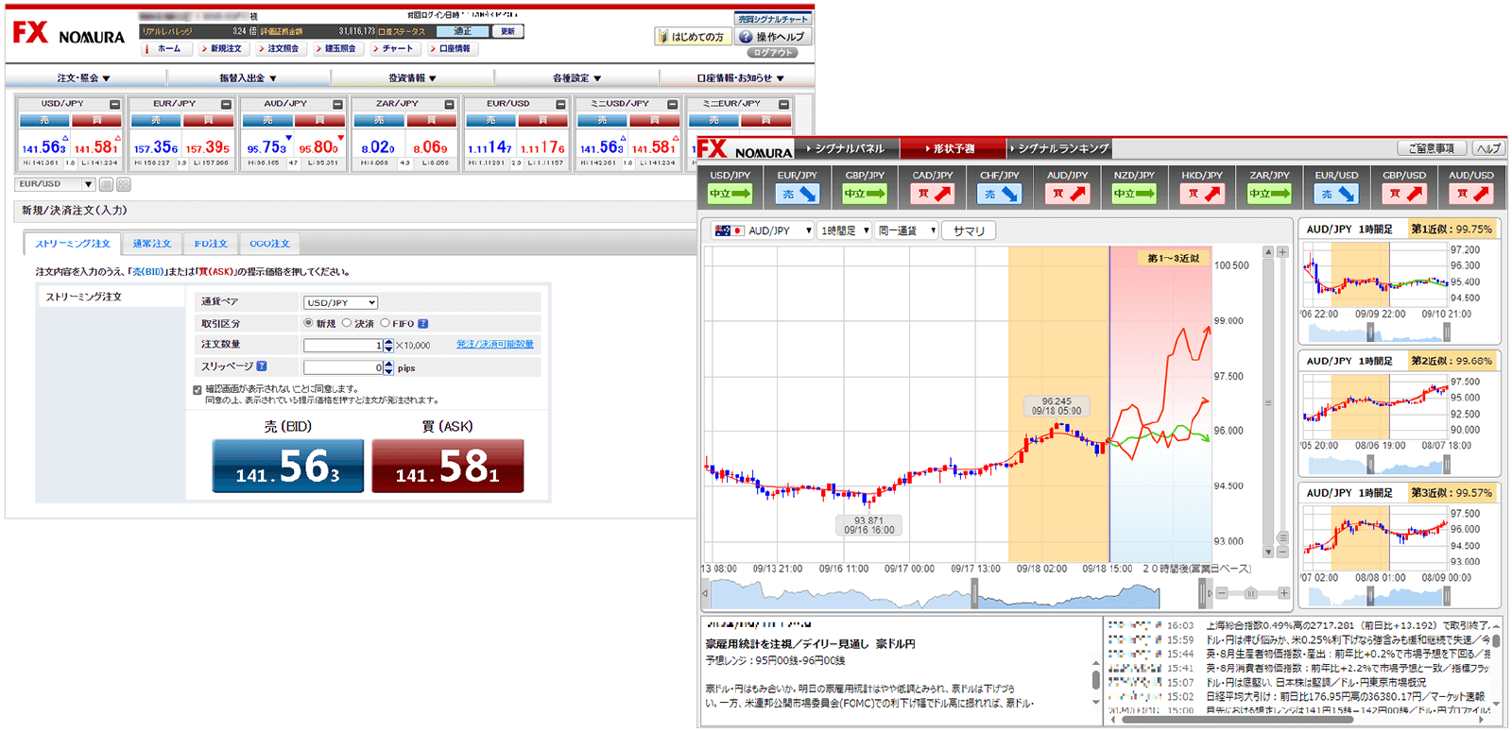The image size is (1512, 732).
Task: Switch to 通常注文 tab
Action: [x=152, y=244]
